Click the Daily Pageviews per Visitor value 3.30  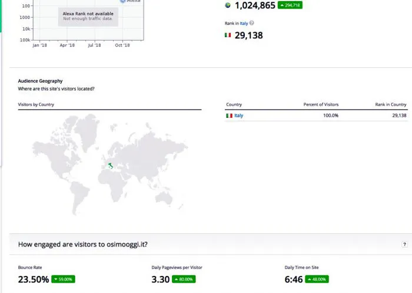point(160,279)
